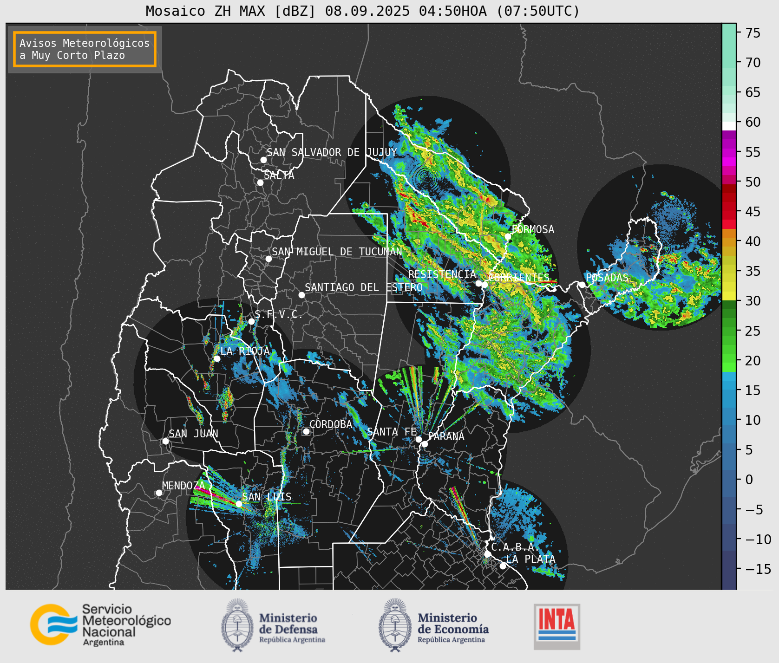Click the San Luis city marker
Screen dimensions: 779x663
click(239, 504)
